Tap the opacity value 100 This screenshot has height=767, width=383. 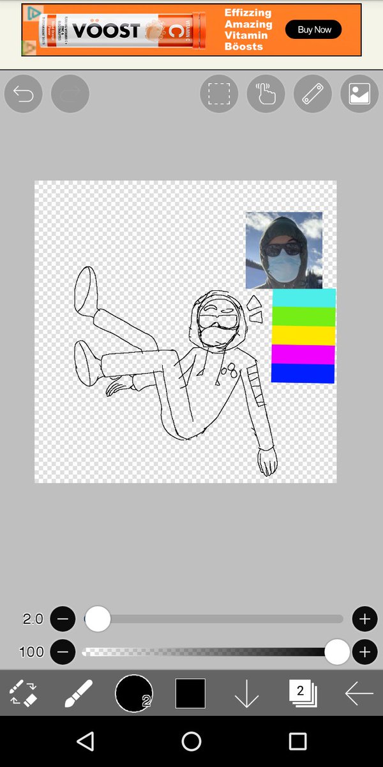coord(31,652)
